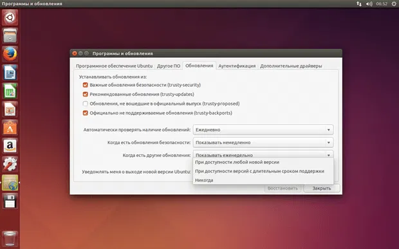Uncheck Recommended updates (trusty-updates)
The image size is (399, 249).
85,95
